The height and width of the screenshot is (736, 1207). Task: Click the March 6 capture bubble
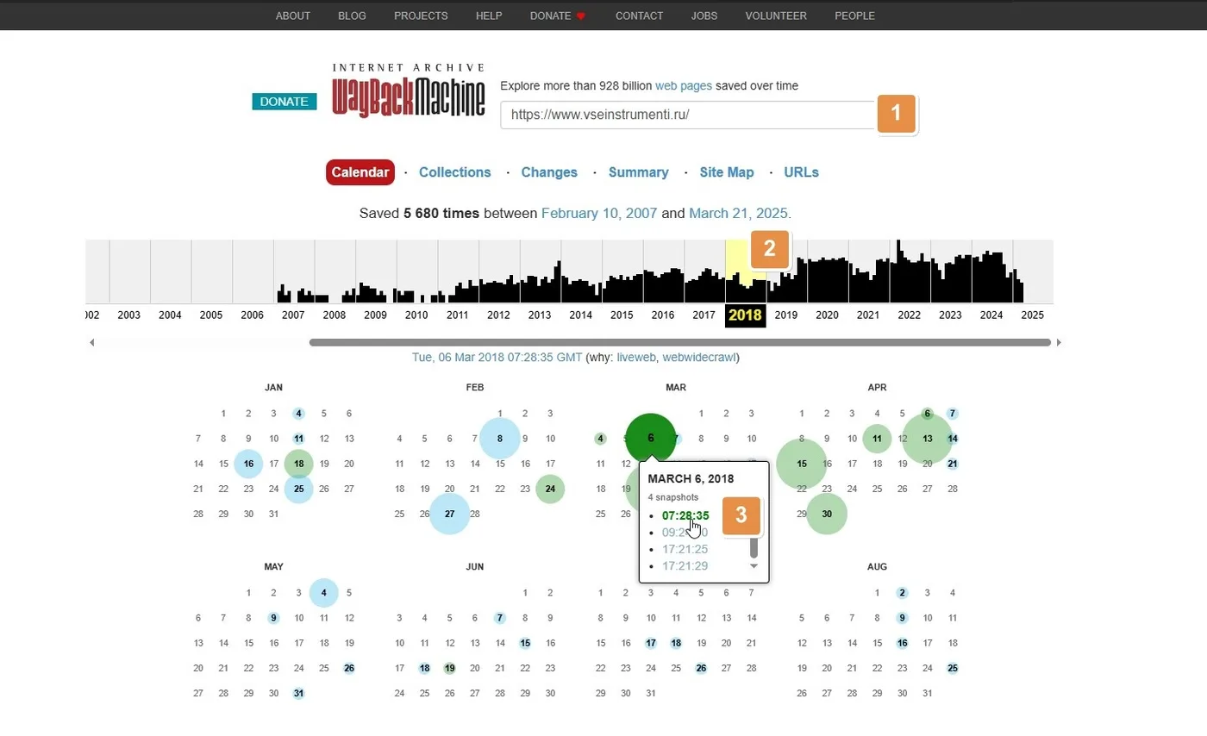pyautogui.click(x=651, y=439)
